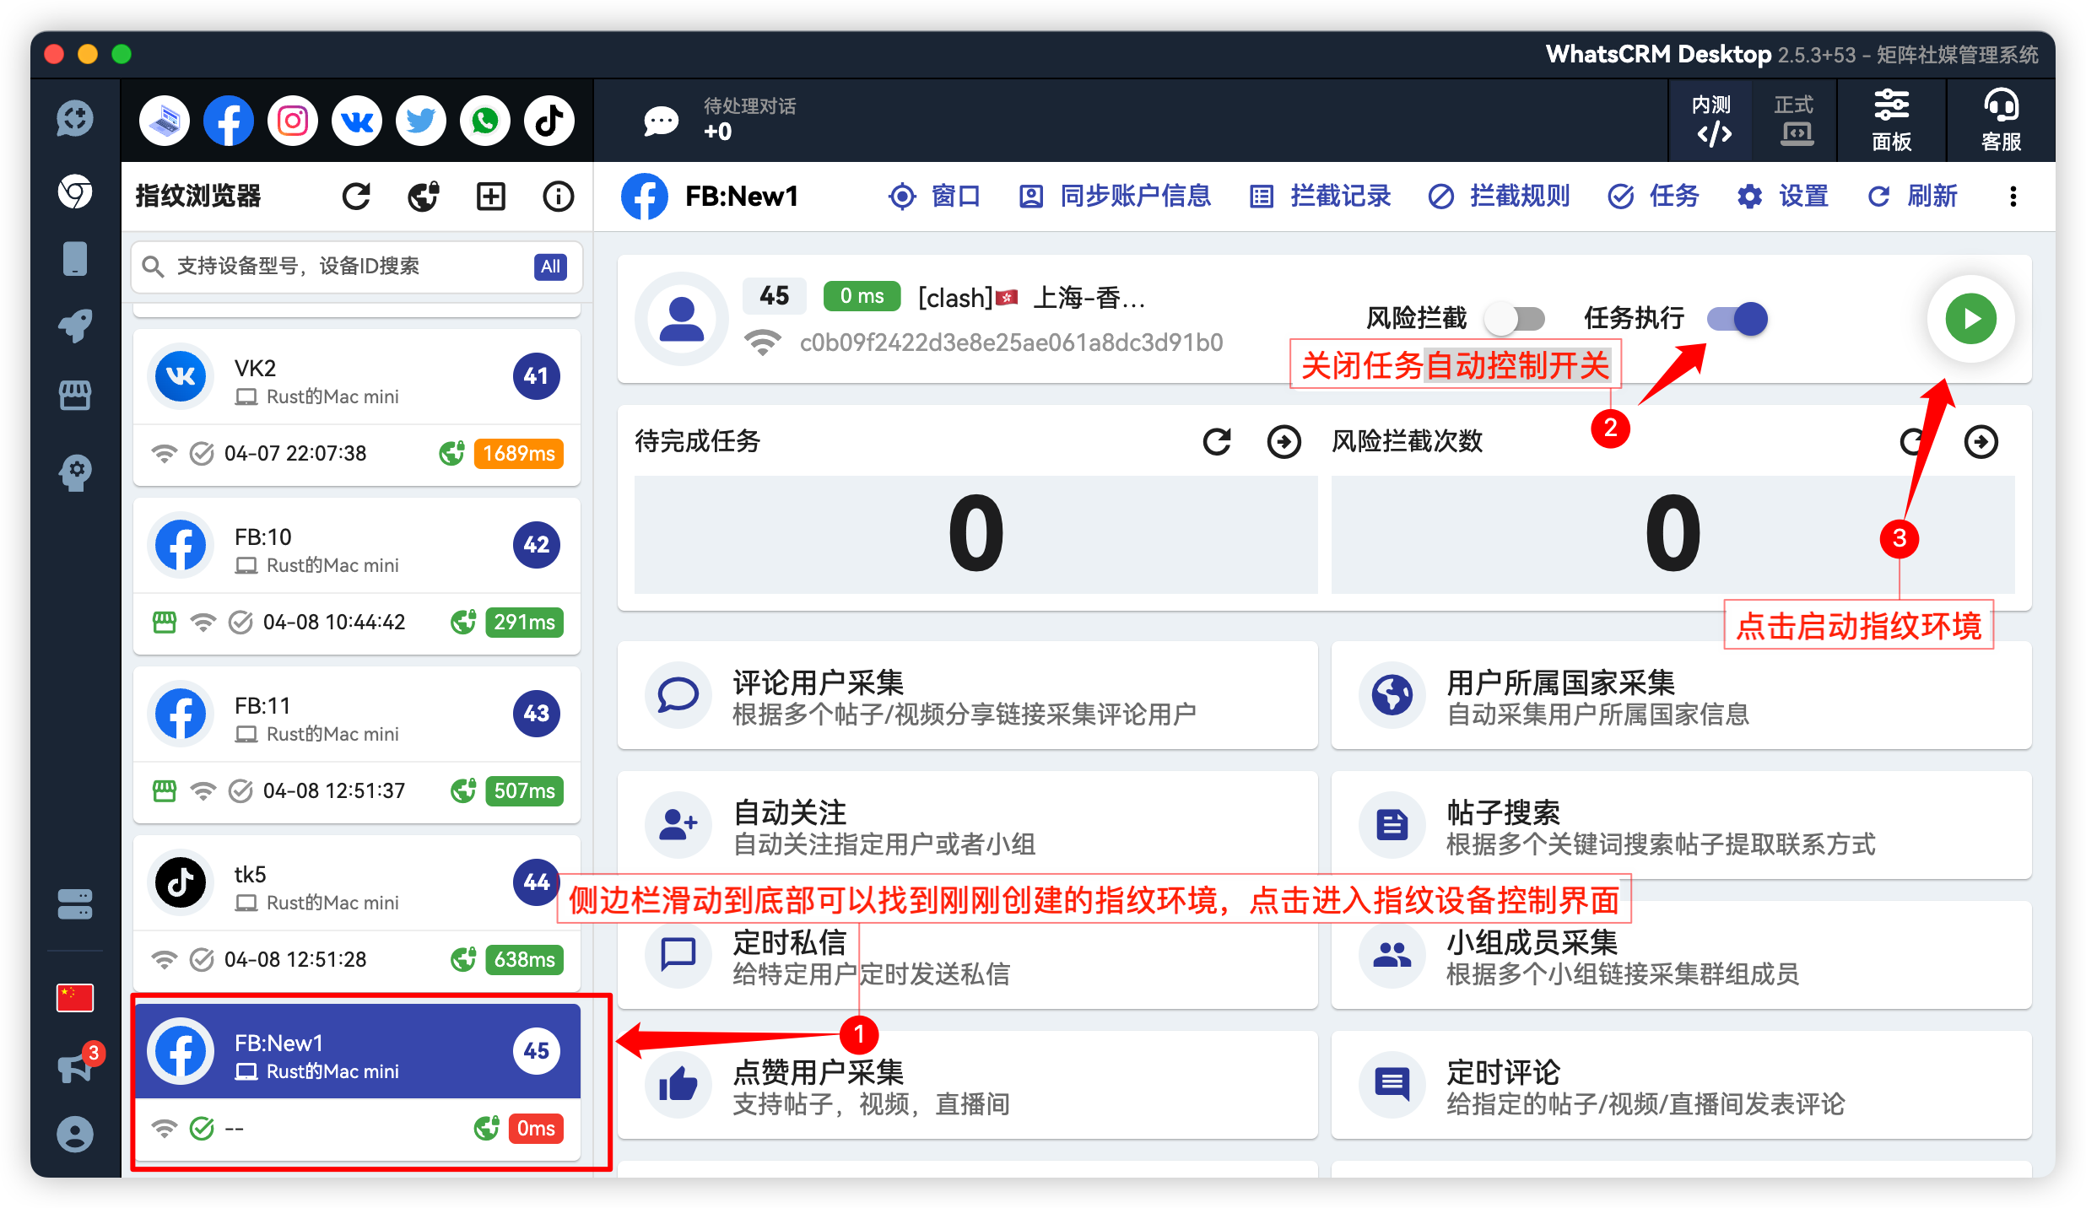The image size is (2086, 1208).
Task: Expand 待完成任务 task details
Action: [x=1283, y=441]
